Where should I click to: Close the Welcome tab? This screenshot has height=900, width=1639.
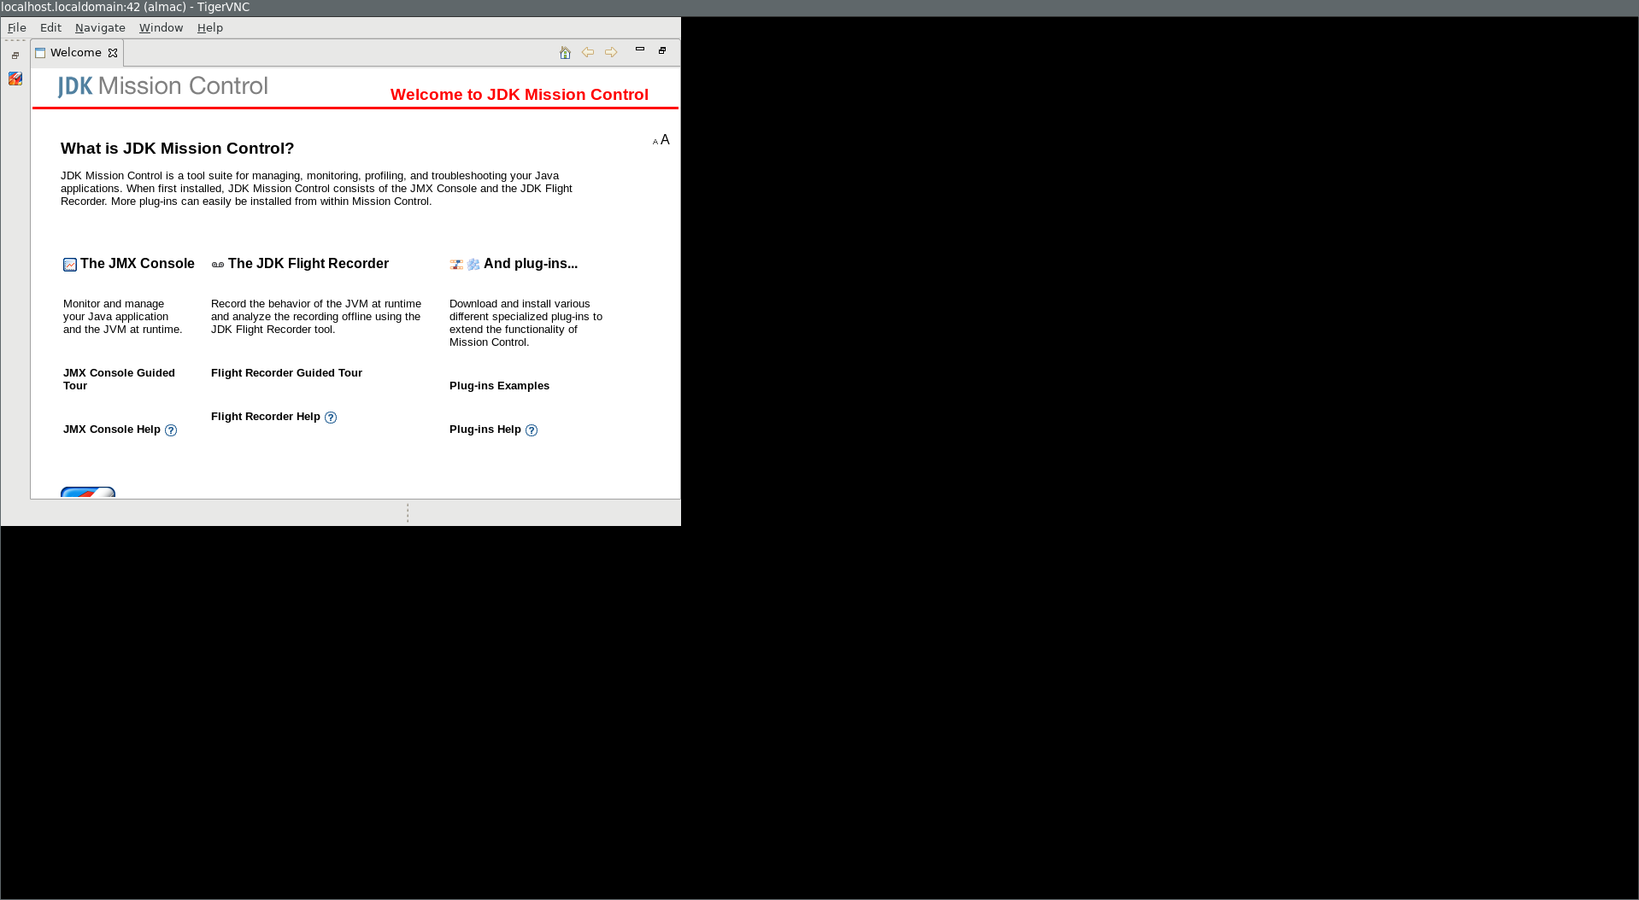pos(113,53)
